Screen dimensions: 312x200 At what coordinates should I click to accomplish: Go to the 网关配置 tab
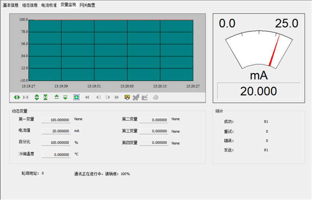coord(87,5)
